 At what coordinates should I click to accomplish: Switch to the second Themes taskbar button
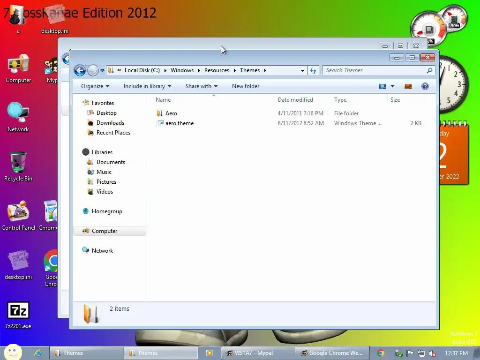click(161, 353)
